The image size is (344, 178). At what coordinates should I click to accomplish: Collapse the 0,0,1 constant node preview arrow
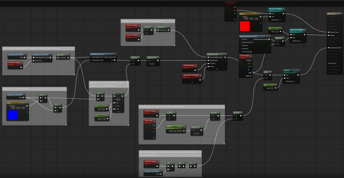click(28, 103)
